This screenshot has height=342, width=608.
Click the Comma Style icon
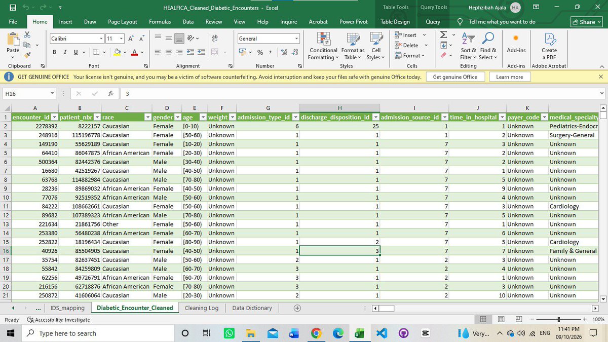click(271, 52)
